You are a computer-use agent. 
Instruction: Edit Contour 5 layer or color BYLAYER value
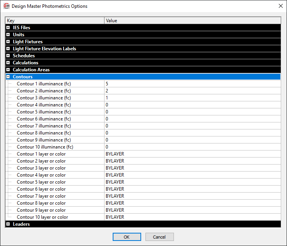(193, 182)
